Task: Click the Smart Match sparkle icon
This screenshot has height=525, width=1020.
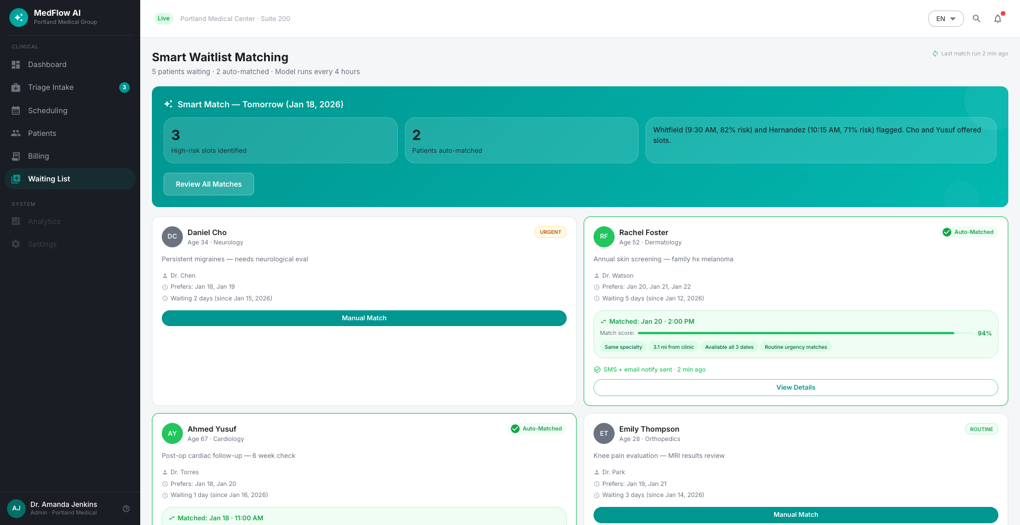Action: (168, 104)
